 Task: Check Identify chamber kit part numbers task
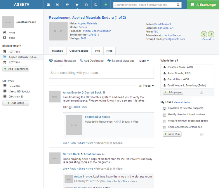point(165,115)
